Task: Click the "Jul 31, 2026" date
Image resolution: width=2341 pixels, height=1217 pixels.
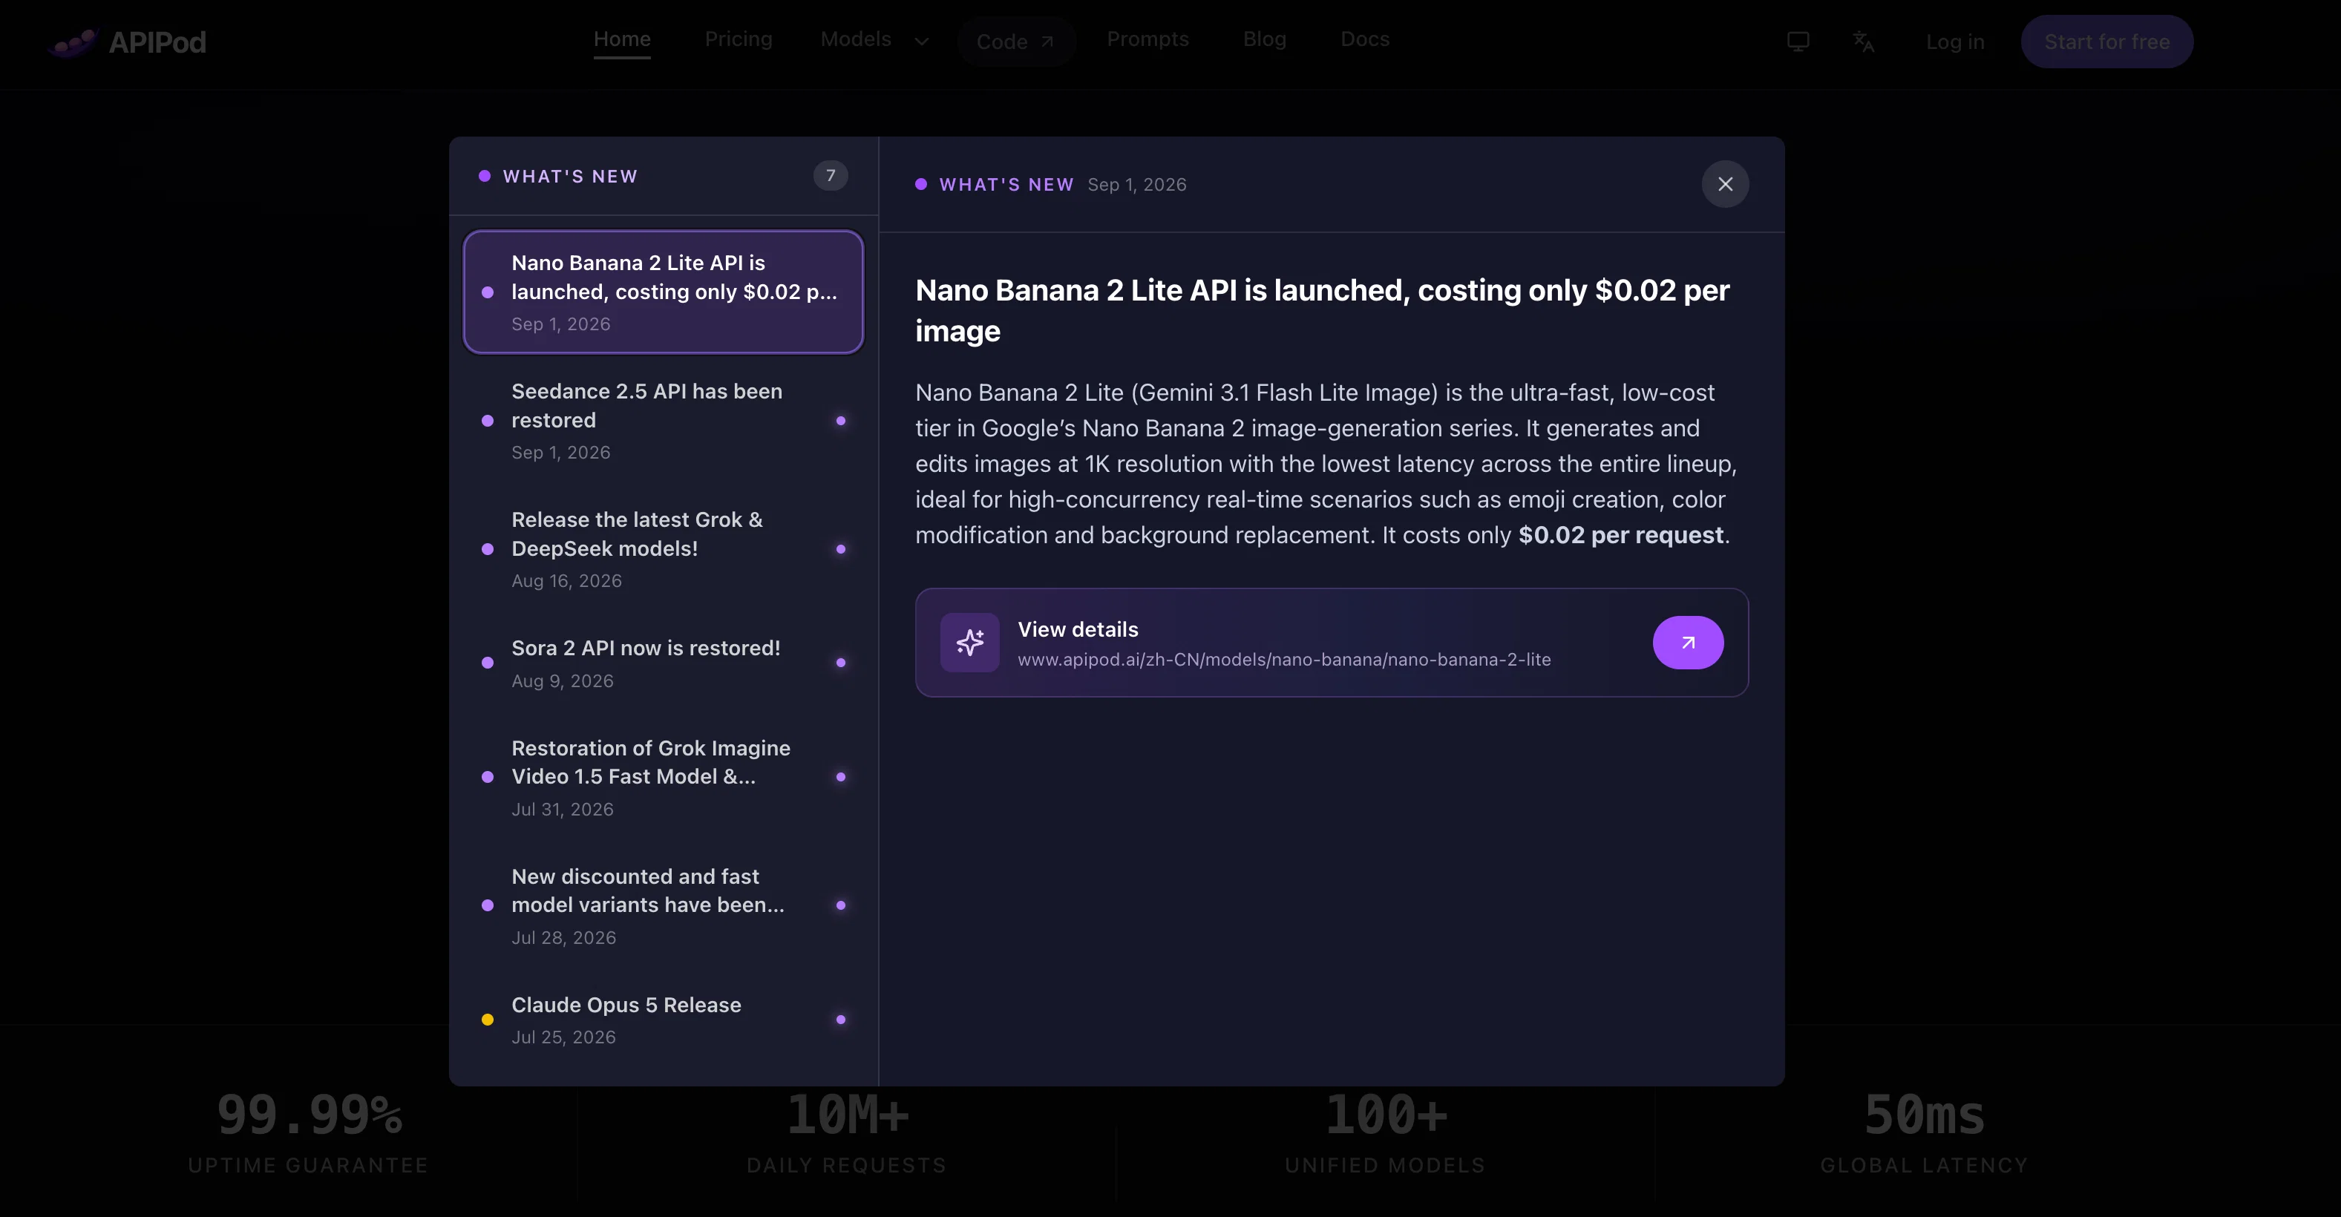Action: pyautogui.click(x=563, y=809)
